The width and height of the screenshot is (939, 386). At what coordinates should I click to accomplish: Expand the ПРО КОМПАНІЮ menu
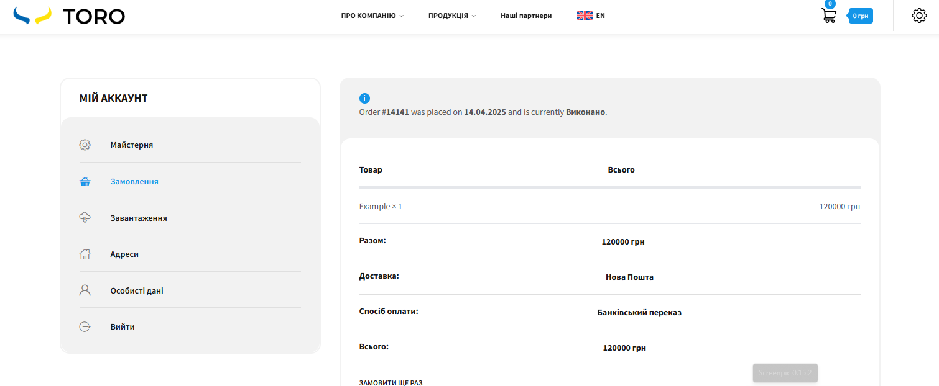(x=372, y=16)
